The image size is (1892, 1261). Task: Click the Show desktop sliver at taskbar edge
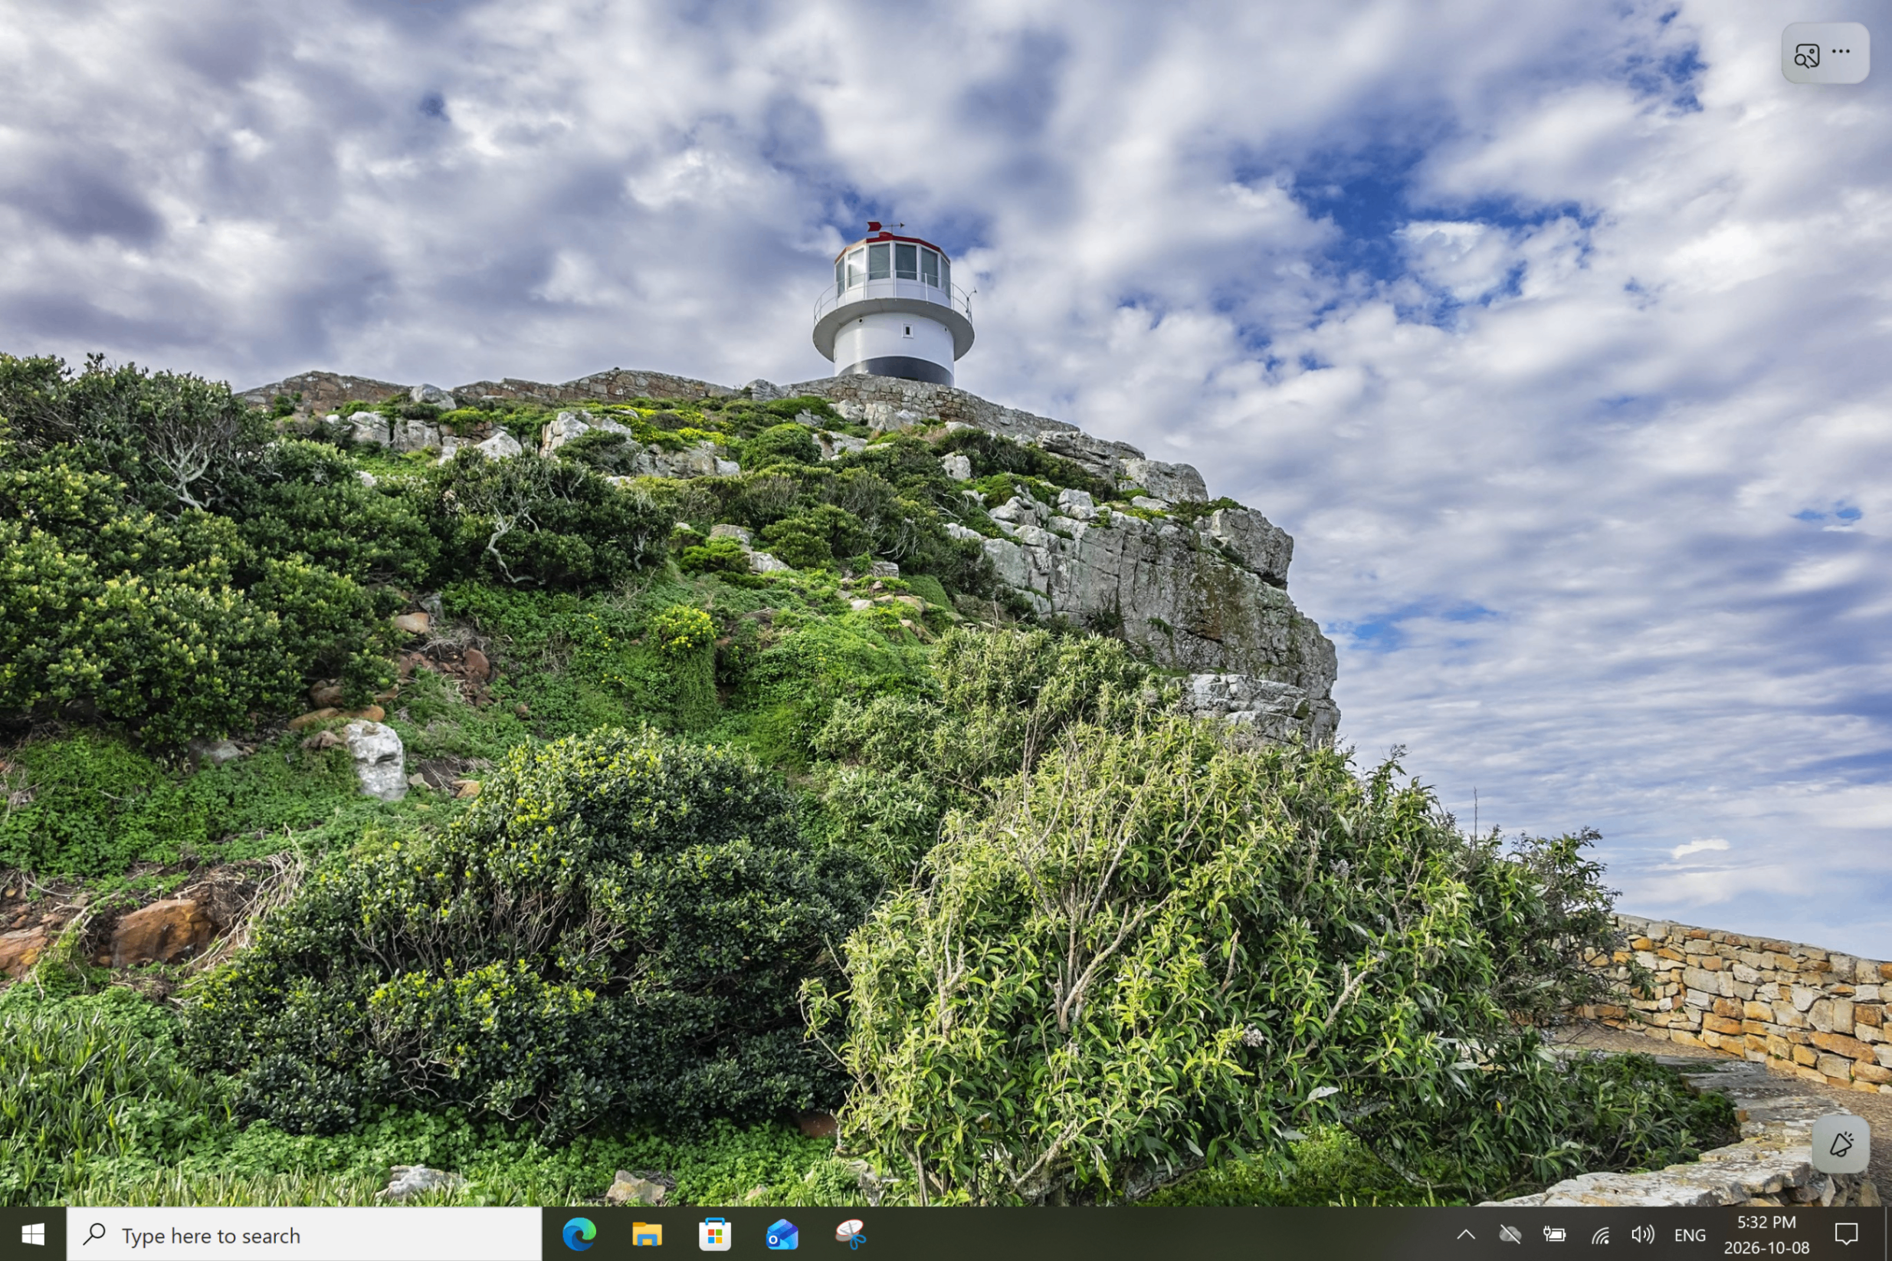1888,1234
